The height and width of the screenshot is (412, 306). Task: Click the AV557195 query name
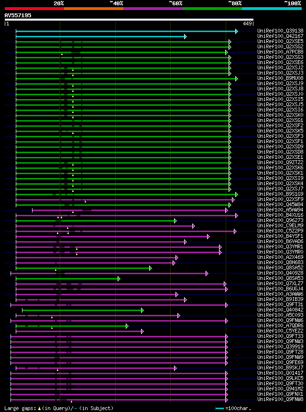18,15
